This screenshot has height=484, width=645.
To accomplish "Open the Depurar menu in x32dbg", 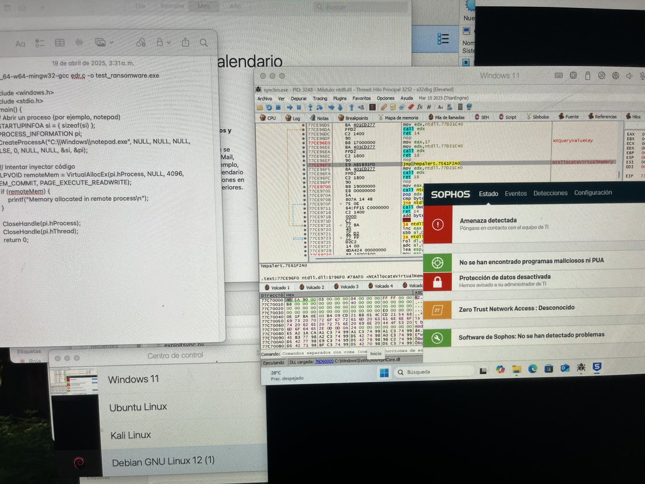I will pyautogui.click(x=299, y=98).
